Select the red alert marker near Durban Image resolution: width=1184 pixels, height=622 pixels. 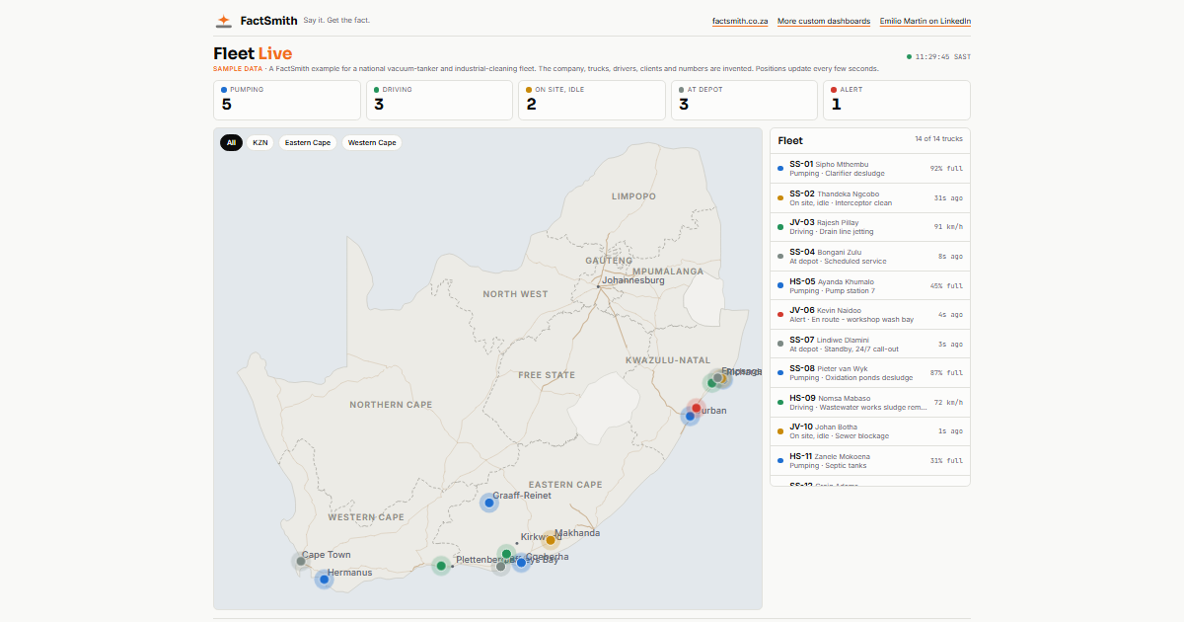click(x=696, y=408)
